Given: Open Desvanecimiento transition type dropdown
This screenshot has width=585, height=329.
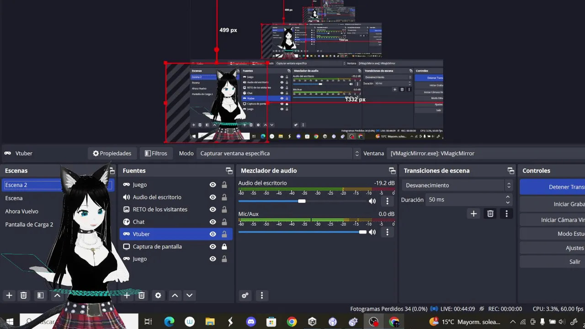Looking at the screenshot, I should click(x=457, y=185).
